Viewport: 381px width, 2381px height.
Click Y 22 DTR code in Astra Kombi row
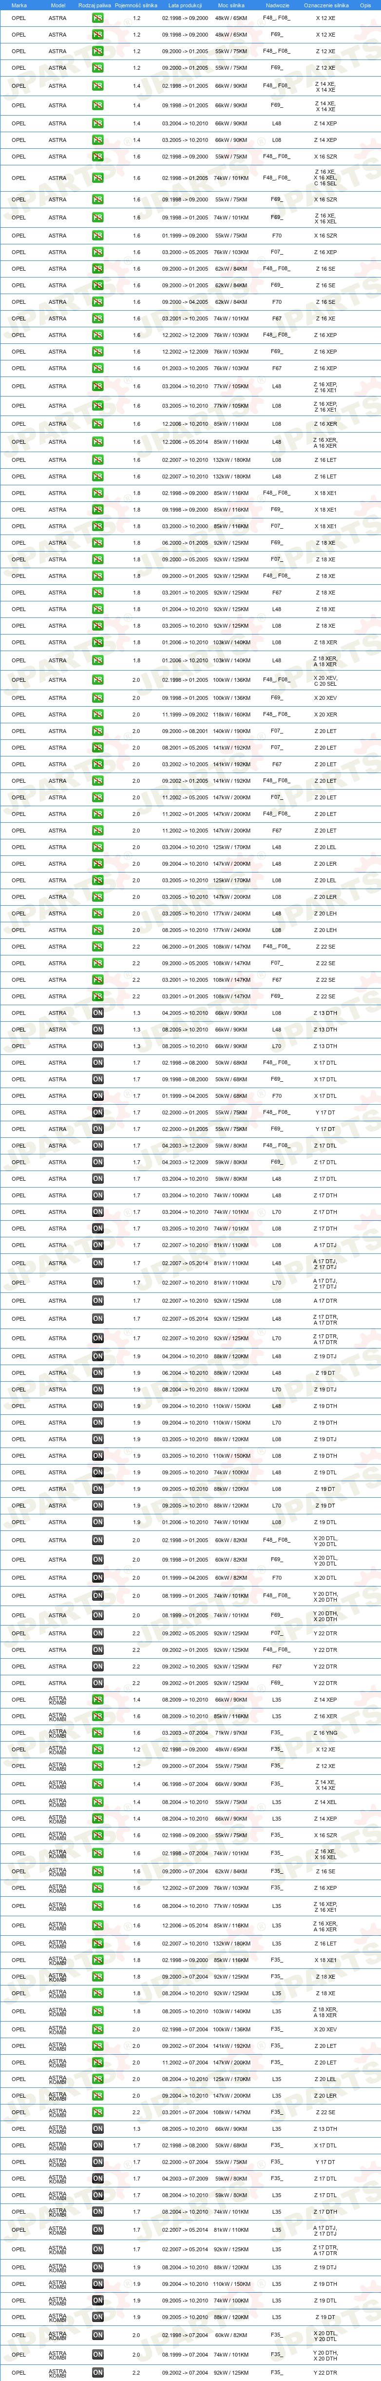pyautogui.click(x=325, y=2373)
